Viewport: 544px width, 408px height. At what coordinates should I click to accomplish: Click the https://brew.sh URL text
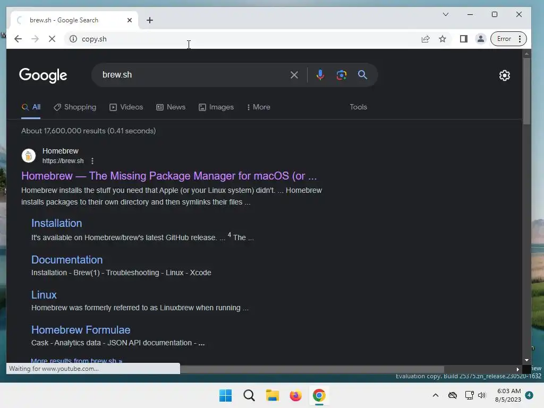pyautogui.click(x=63, y=161)
